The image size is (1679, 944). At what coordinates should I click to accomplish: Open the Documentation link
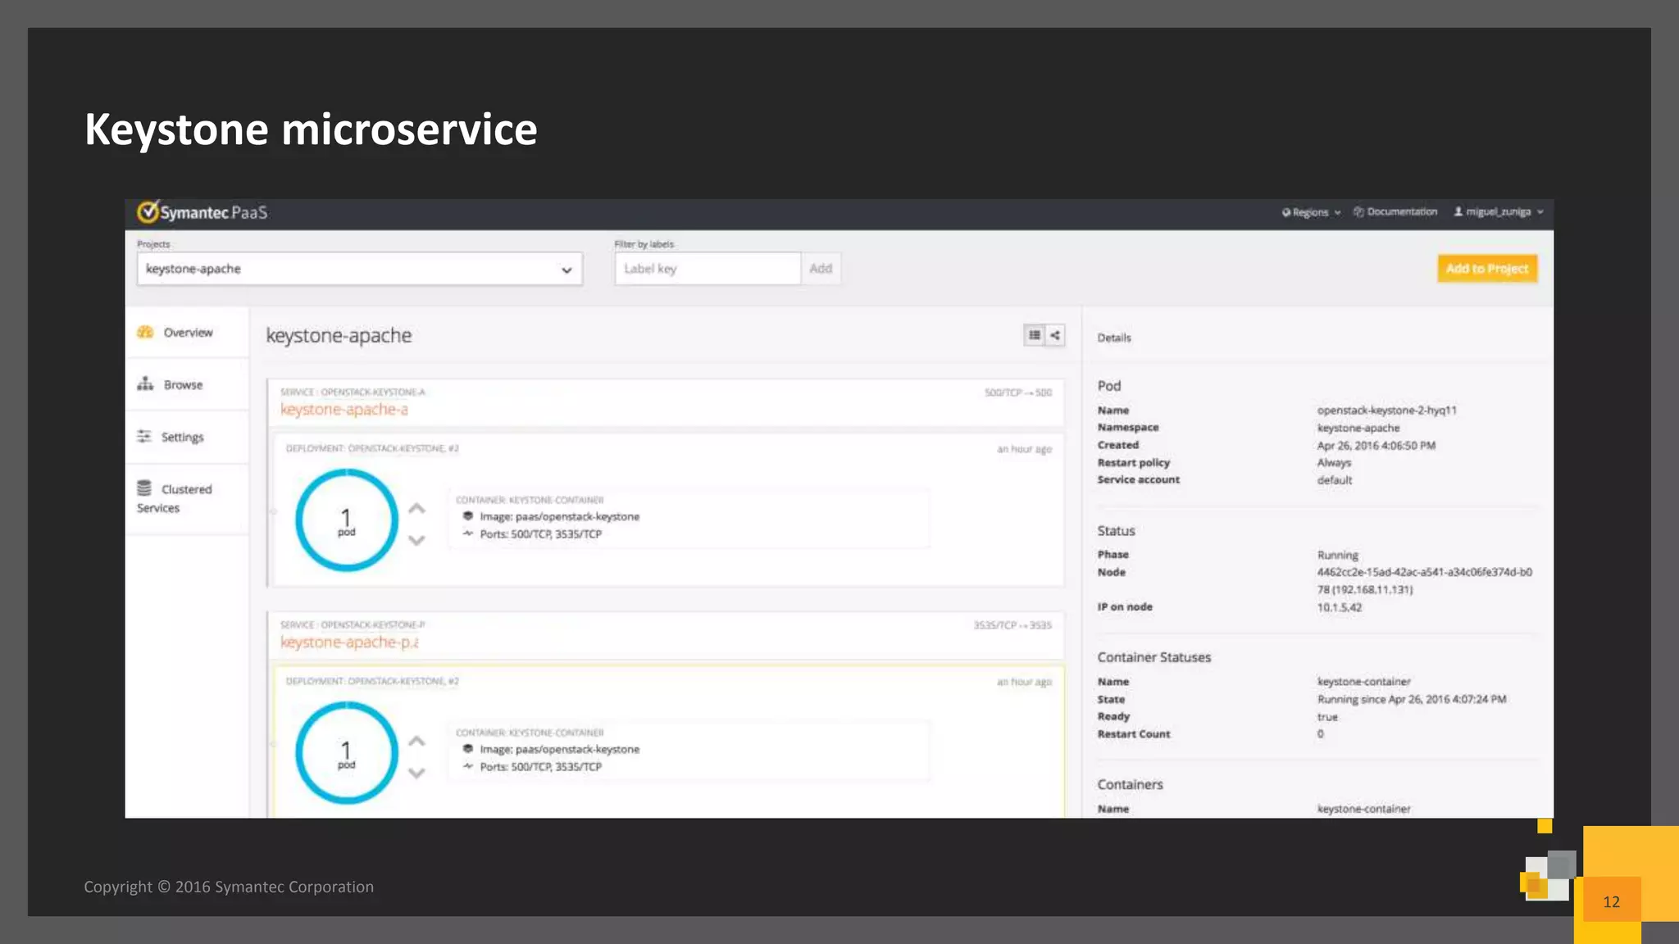point(1395,211)
